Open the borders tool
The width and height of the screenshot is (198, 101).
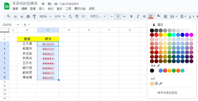[x=165, y=16]
